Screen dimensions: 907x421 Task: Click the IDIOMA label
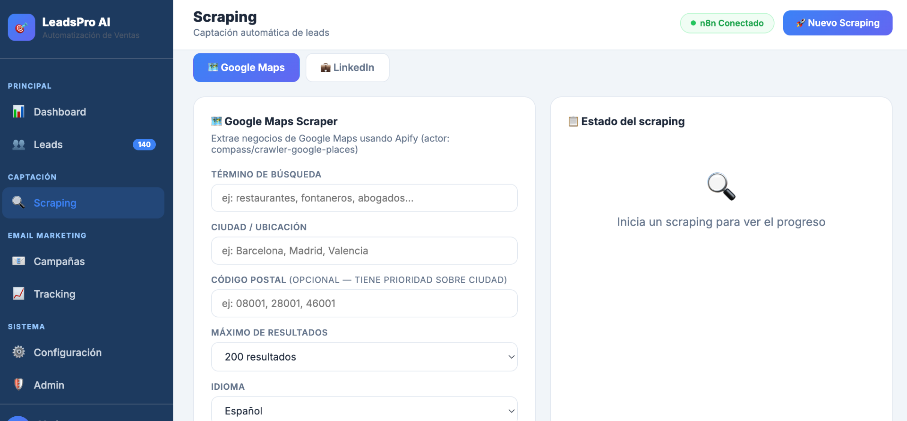pyautogui.click(x=228, y=387)
